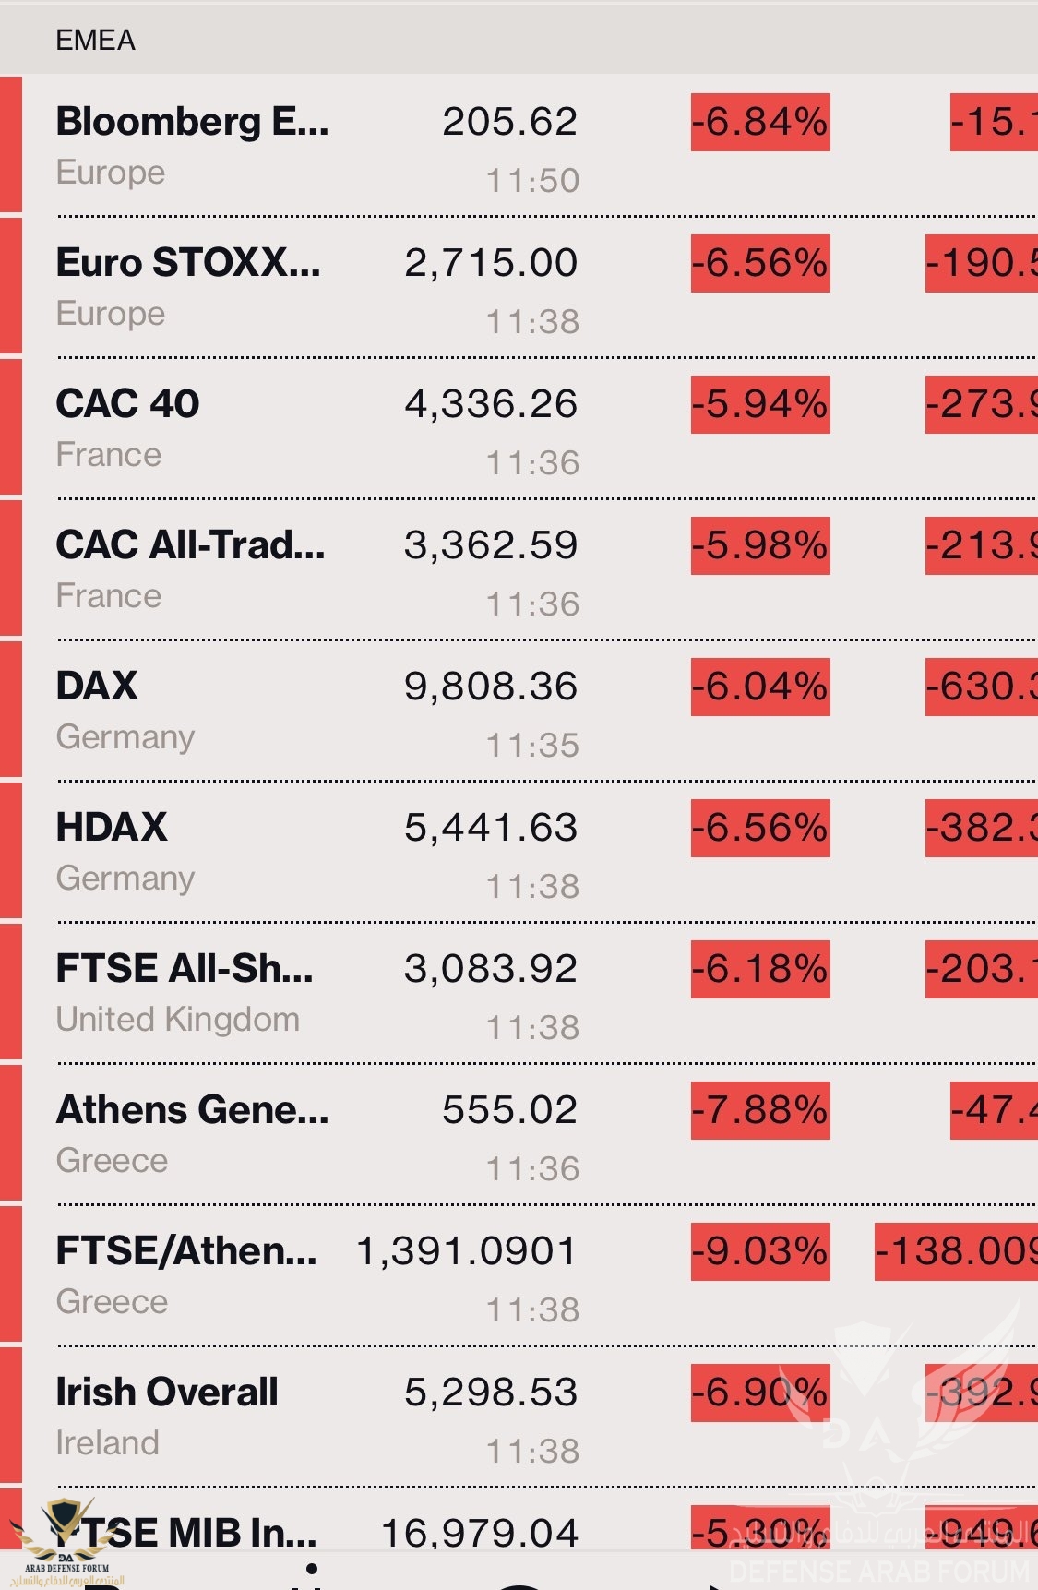Select the Euro STOXX index entry
The width and height of the screenshot is (1038, 1590).
pos(519,287)
